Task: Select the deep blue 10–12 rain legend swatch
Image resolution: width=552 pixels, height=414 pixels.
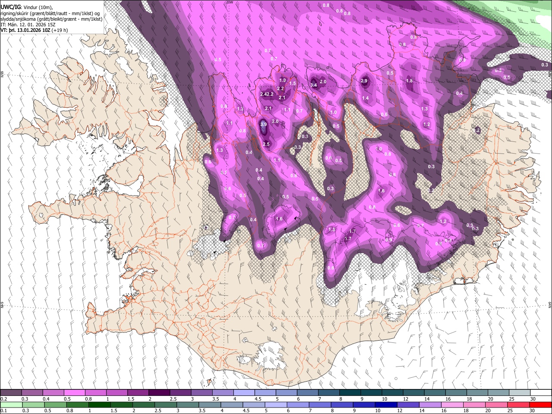Action: 386,405
